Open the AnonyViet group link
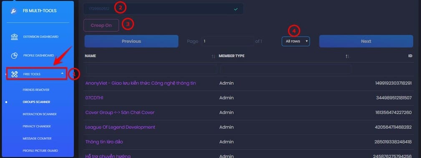Screen dimensions: 421x158 point(141,83)
